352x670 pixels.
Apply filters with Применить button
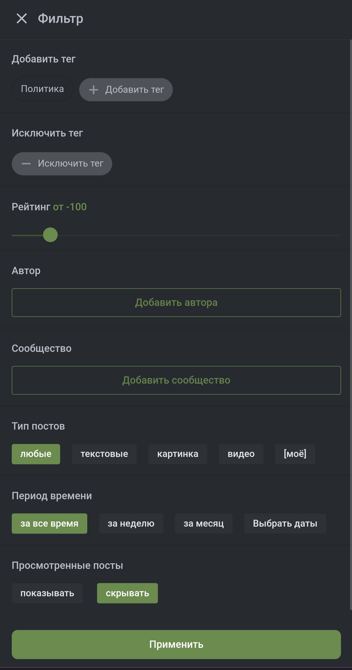[x=176, y=644]
